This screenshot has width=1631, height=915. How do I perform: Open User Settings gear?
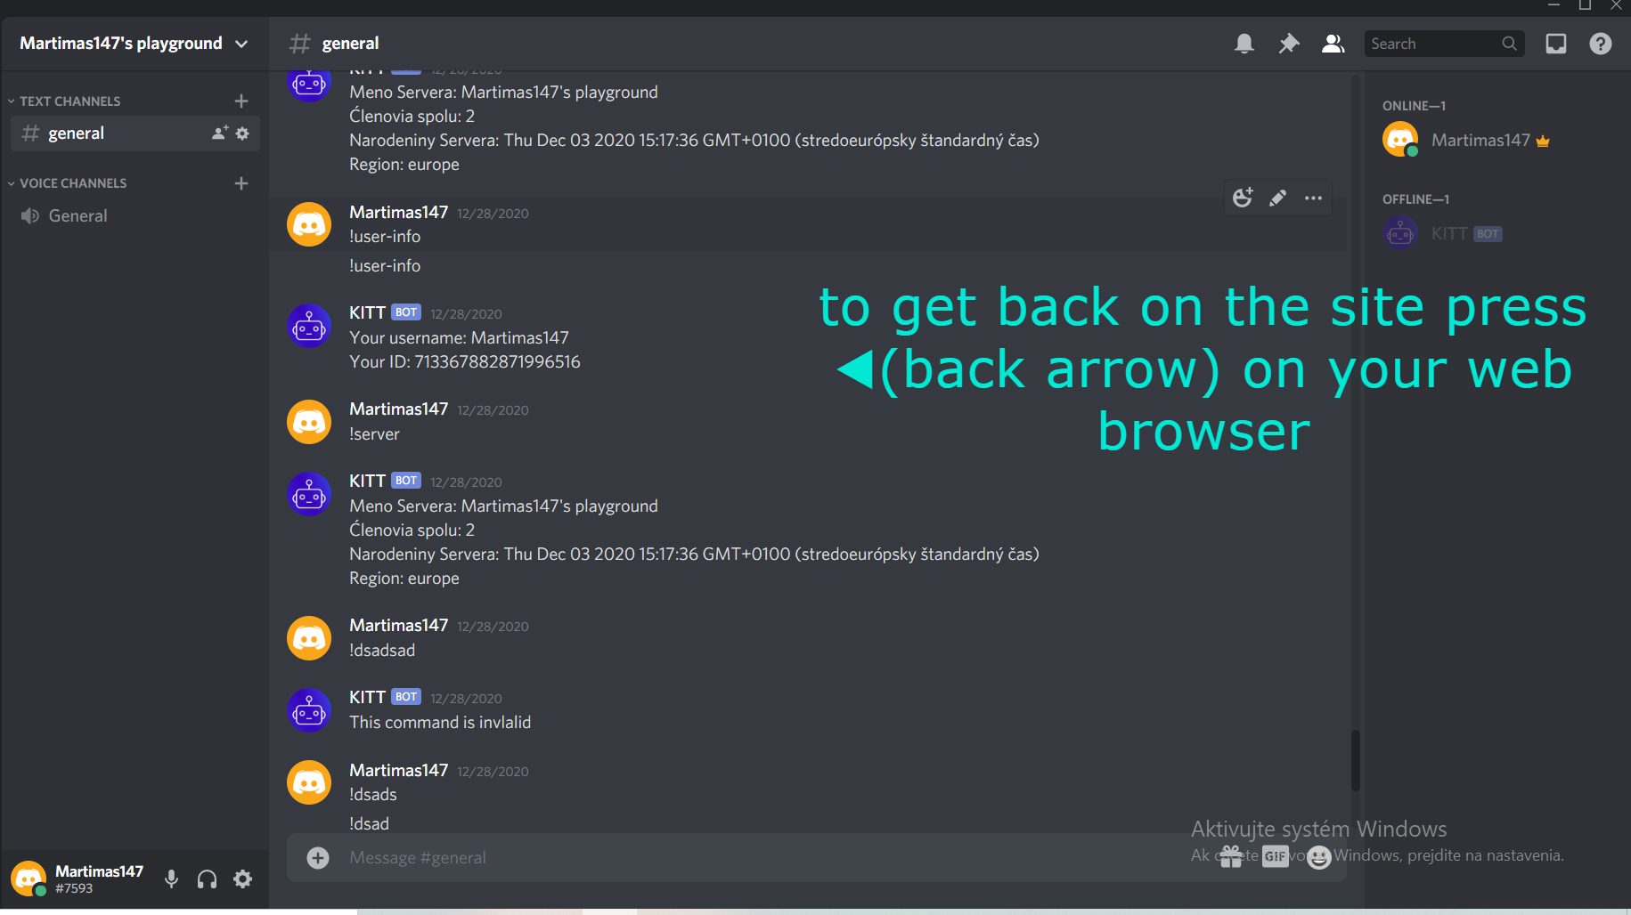pyautogui.click(x=243, y=879)
